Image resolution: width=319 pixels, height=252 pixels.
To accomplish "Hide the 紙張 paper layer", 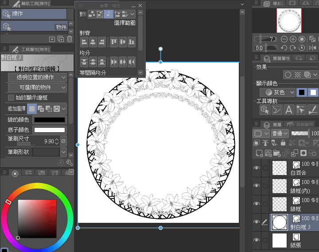I will (x=257, y=240).
